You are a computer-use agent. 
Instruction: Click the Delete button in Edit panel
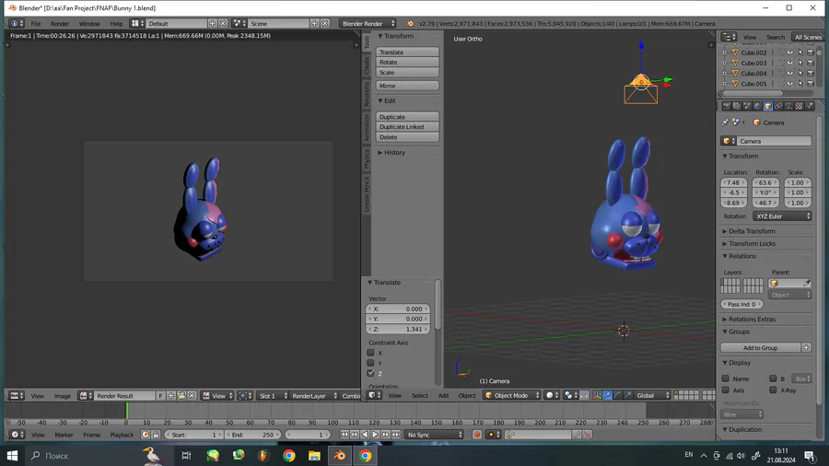tap(407, 137)
